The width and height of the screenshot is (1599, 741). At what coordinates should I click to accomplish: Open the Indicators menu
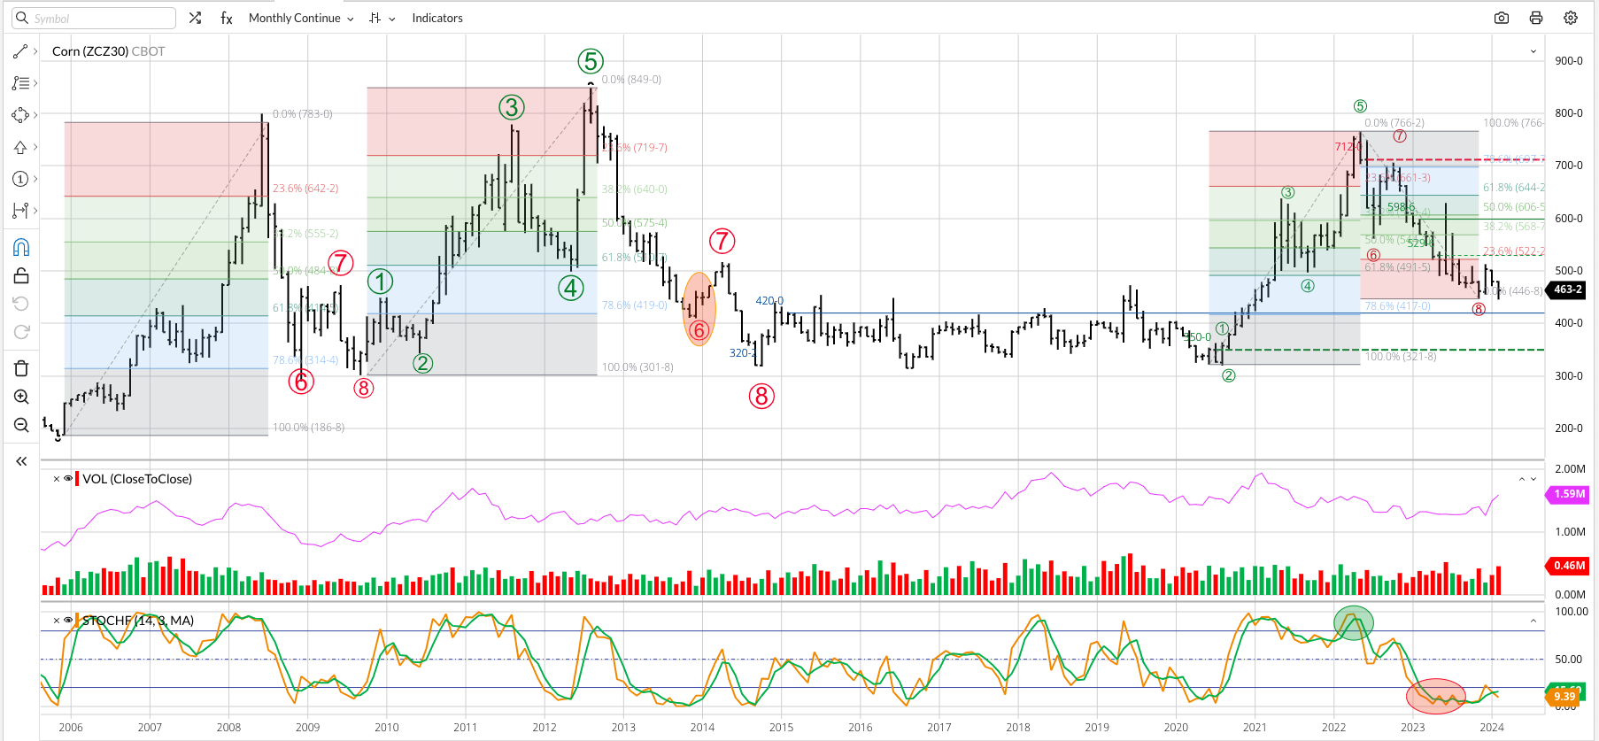[x=437, y=18]
